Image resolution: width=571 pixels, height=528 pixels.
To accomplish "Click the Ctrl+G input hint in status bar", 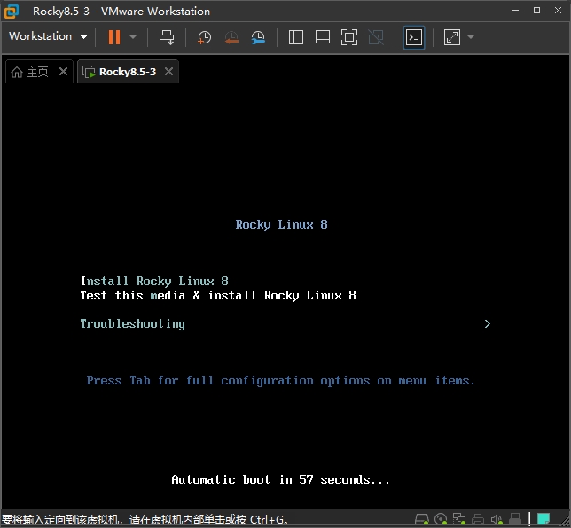I will [x=145, y=519].
